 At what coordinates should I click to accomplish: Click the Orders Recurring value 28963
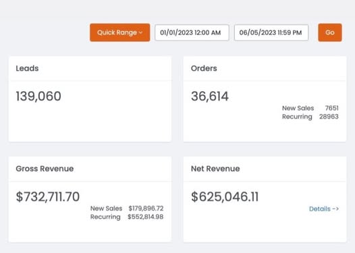pos(329,117)
